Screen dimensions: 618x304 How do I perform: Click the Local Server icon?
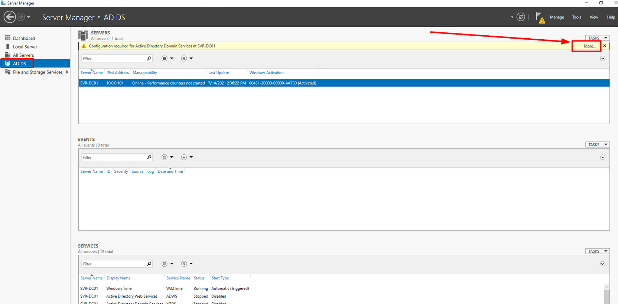click(8, 46)
